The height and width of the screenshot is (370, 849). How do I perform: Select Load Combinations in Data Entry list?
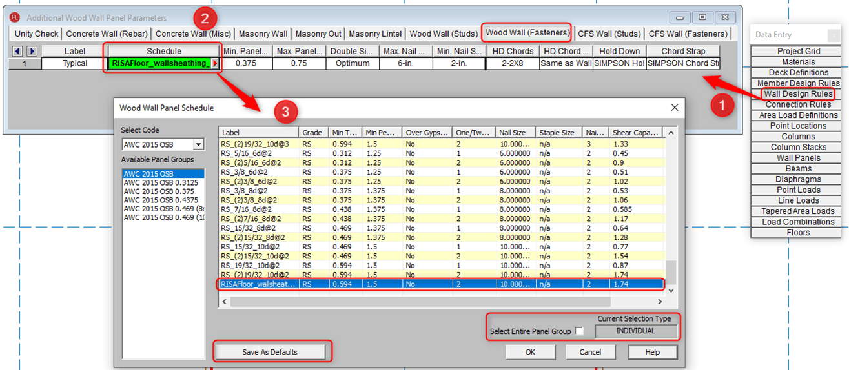tap(798, 222)
